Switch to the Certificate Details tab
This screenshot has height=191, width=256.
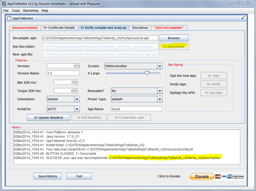pos(59,28)
